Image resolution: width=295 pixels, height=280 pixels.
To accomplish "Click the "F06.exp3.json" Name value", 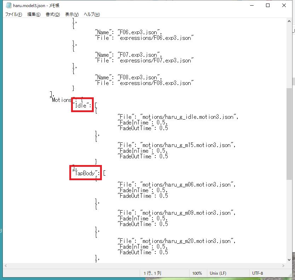I will point(139,32).
